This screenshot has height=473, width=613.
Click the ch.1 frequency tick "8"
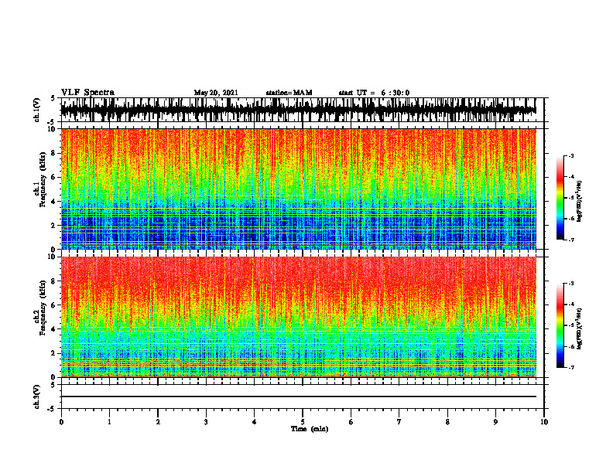54,153
